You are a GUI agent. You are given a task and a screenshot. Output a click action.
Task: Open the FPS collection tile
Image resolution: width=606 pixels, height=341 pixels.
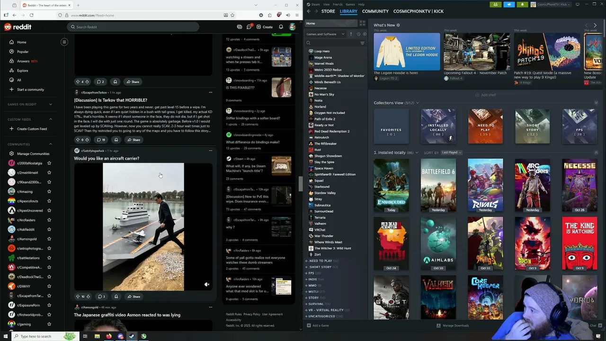pos(579,126)
